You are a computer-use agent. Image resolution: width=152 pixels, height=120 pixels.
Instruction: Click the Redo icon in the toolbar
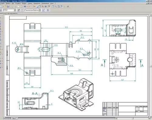(x=29, y=6)
